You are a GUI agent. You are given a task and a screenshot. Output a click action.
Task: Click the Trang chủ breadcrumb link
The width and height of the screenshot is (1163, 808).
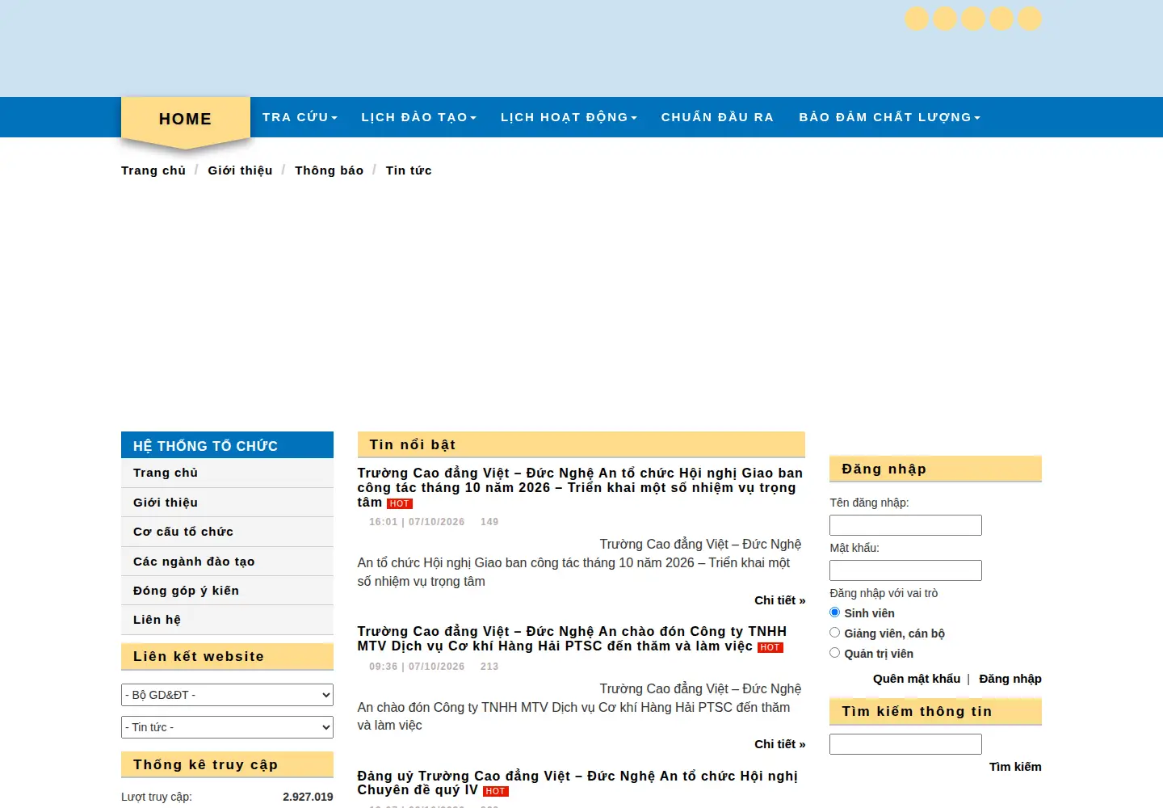(153, 170)
